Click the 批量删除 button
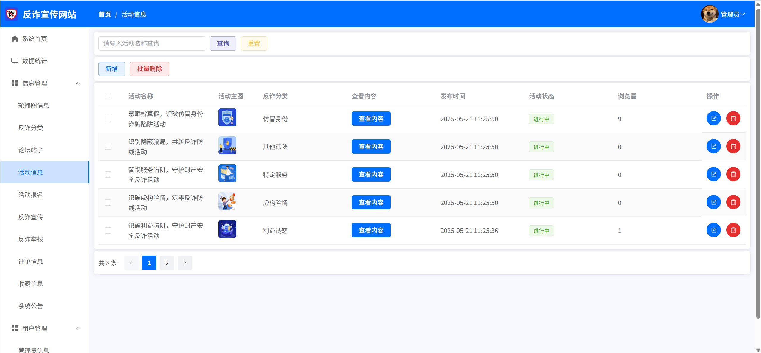Image resolution: width=761 pixels, height=353 pixels. pos(150,69)
